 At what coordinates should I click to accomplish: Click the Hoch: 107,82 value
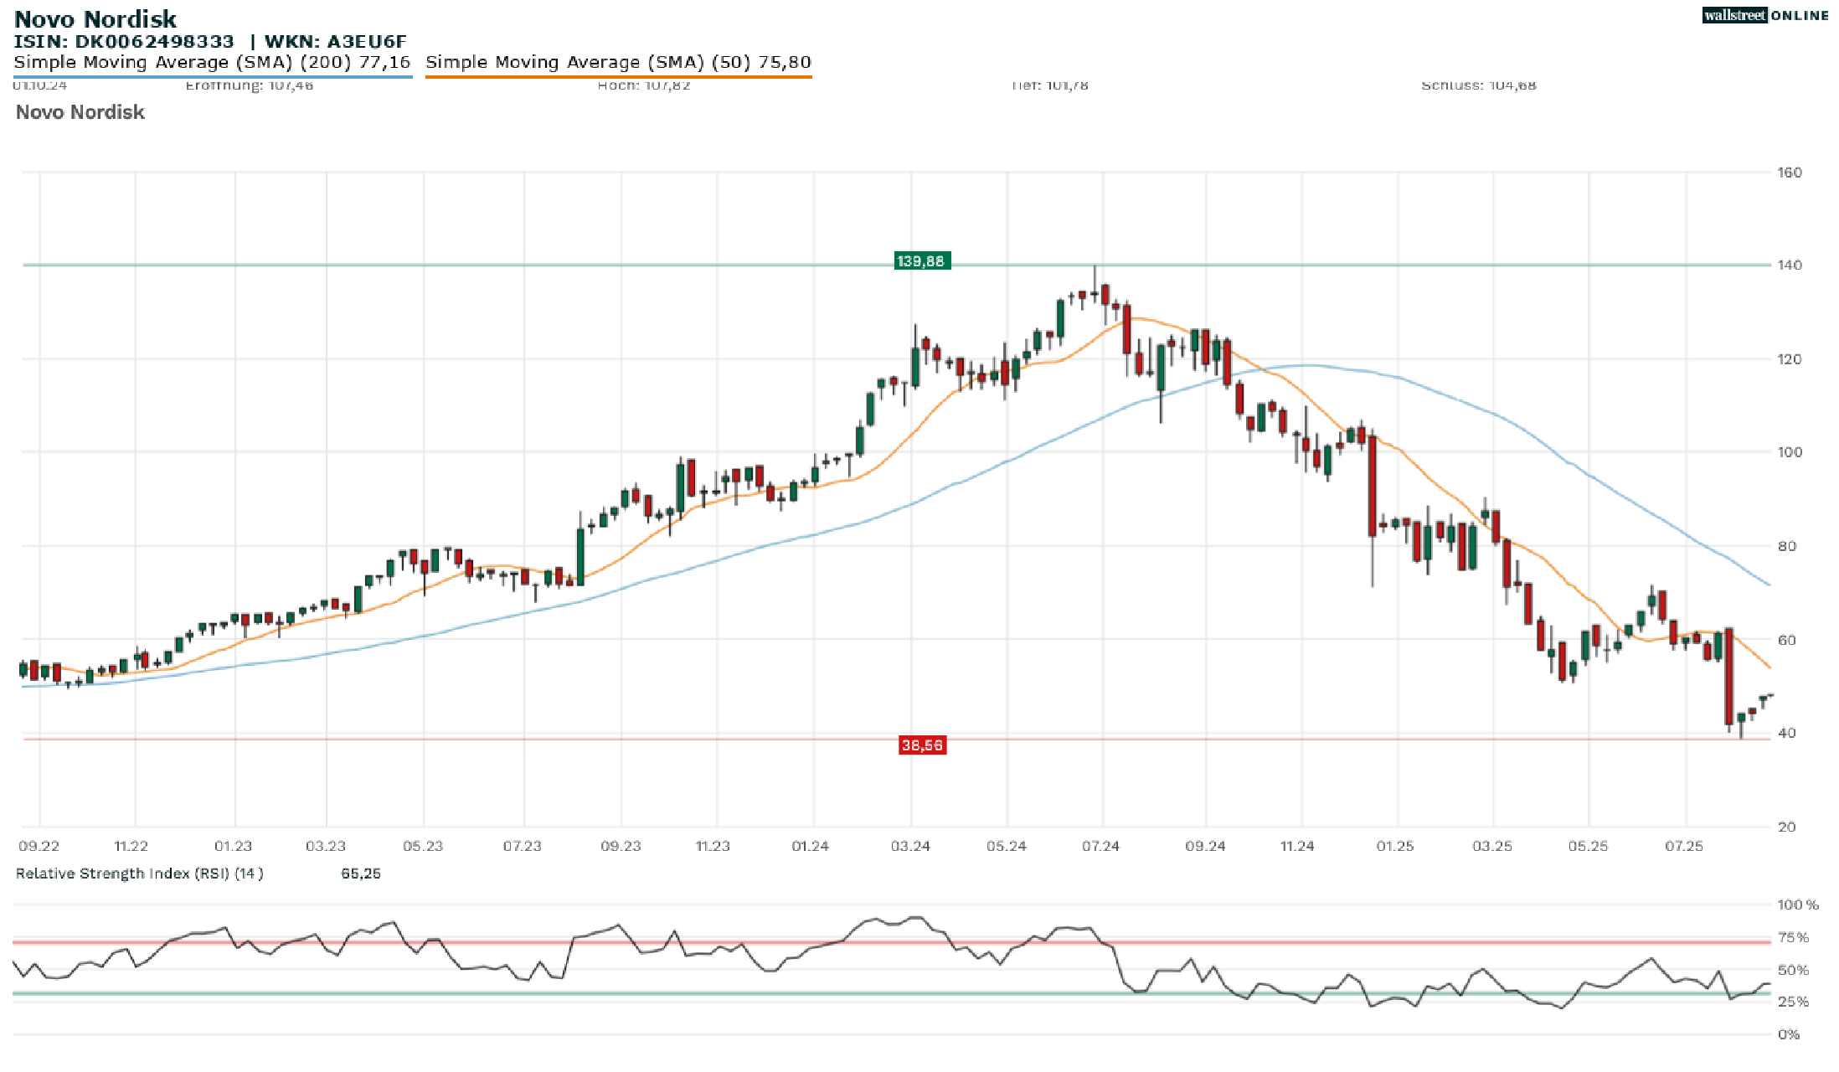coord(644,85)
